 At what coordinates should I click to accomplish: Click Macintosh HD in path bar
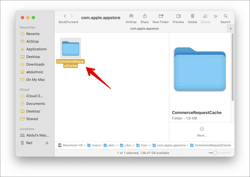point(71,145)
